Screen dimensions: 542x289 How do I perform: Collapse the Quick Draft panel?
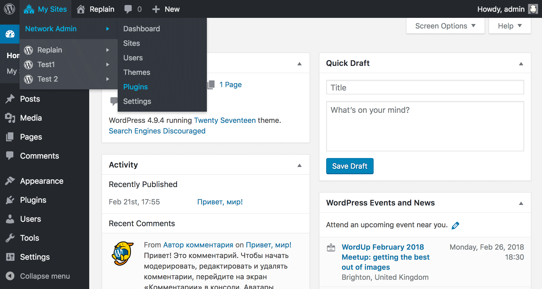point(521,64)
